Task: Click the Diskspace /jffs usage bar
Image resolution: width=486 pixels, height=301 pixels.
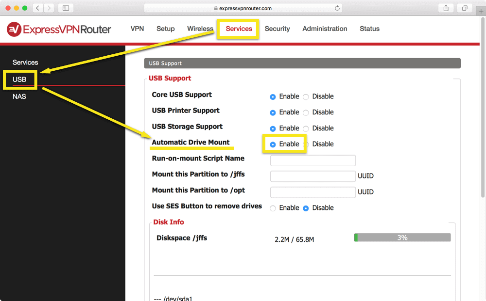Action: point(402,238)
